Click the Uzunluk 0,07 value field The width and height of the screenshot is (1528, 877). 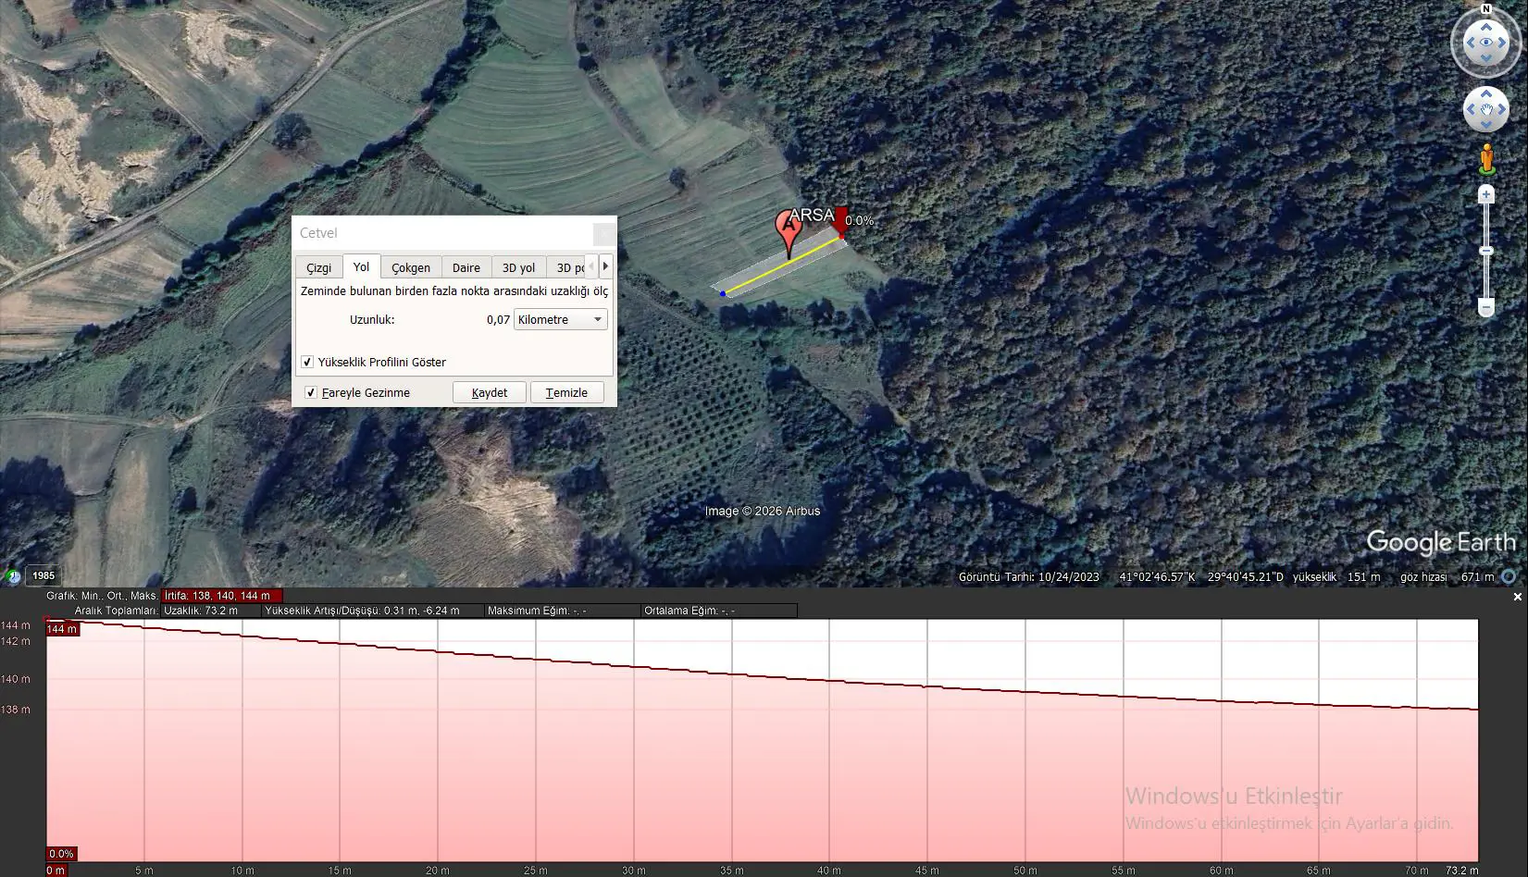498,319
